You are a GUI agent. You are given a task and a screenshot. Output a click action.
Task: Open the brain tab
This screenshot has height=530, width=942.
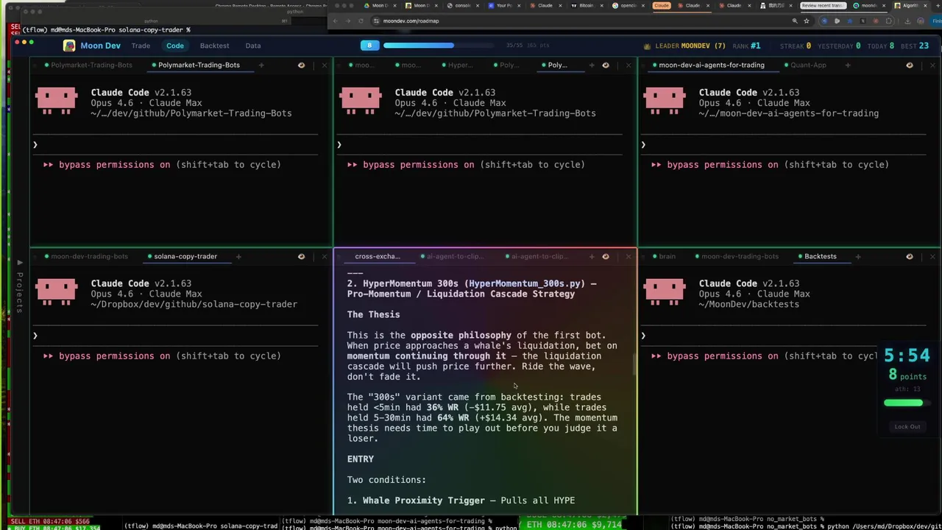[665, 256]
